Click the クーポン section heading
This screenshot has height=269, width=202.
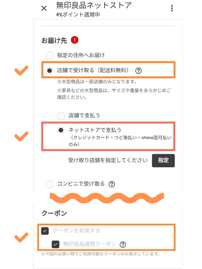[x=54, y=213]
